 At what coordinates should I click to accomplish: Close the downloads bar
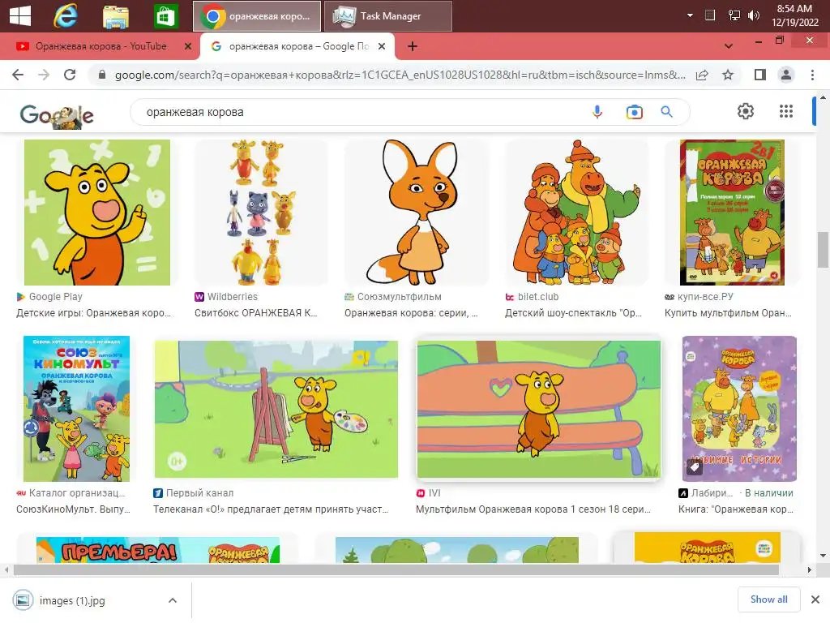point(815,599)
